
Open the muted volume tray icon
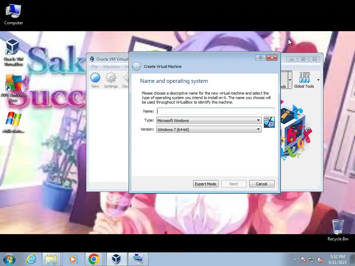320,259
